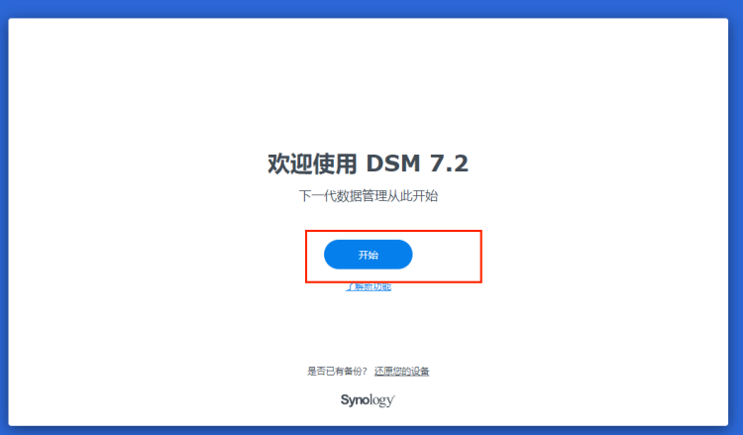Start DSM setup with the 开始 button
This screenshot has width=743, height=435.
(369, 255)
